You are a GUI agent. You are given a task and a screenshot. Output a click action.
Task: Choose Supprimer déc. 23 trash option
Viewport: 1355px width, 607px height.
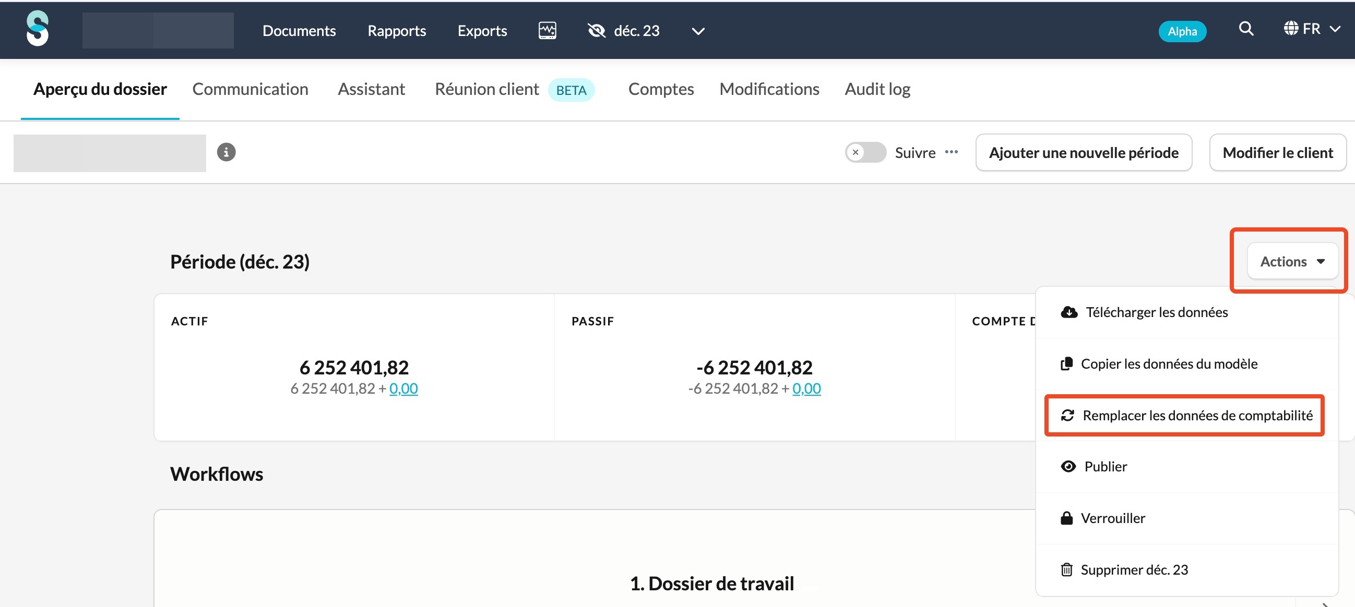[1134, 569]
